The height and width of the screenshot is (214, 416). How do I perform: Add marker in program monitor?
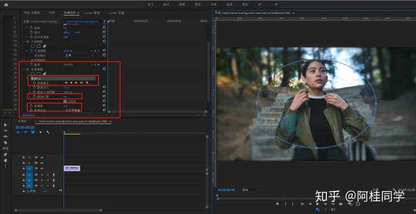pyautogui.click(x=277, y=204)
